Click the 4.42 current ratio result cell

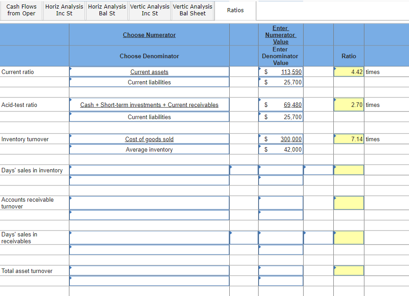(x=349, y=72)
